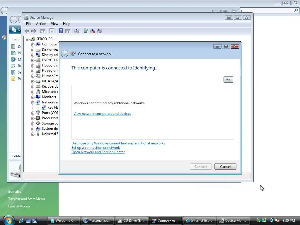Select the Monitors category icon in tree
This screenshot has height=225, width=300.
pyautogui.click(x=38, y=97)
